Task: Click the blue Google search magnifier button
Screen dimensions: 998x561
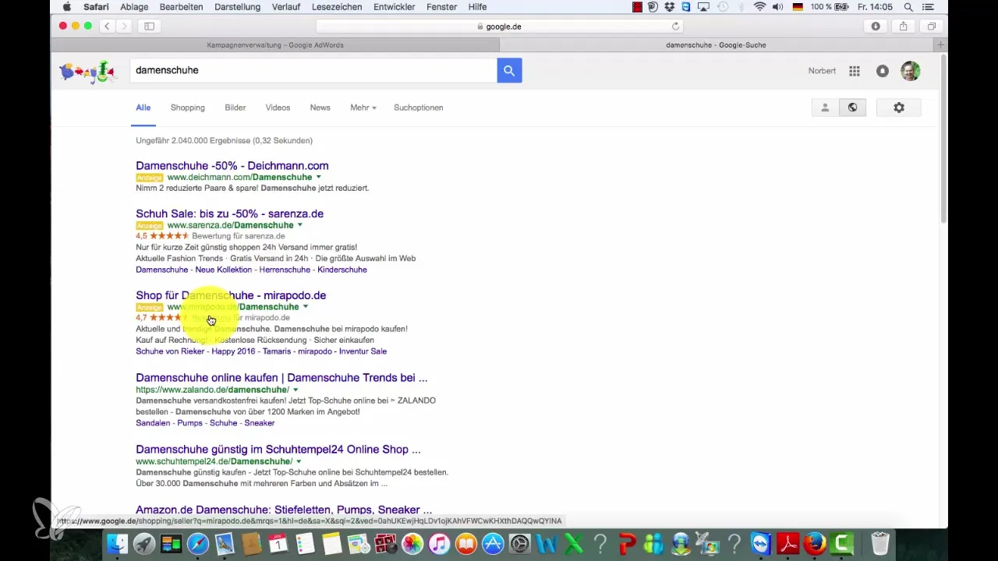Action: 509,70
